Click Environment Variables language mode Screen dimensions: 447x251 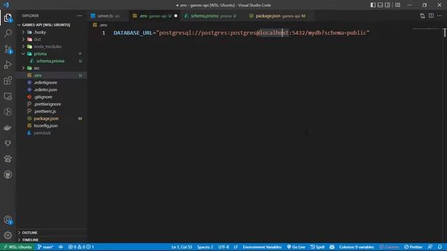[262, 247]
